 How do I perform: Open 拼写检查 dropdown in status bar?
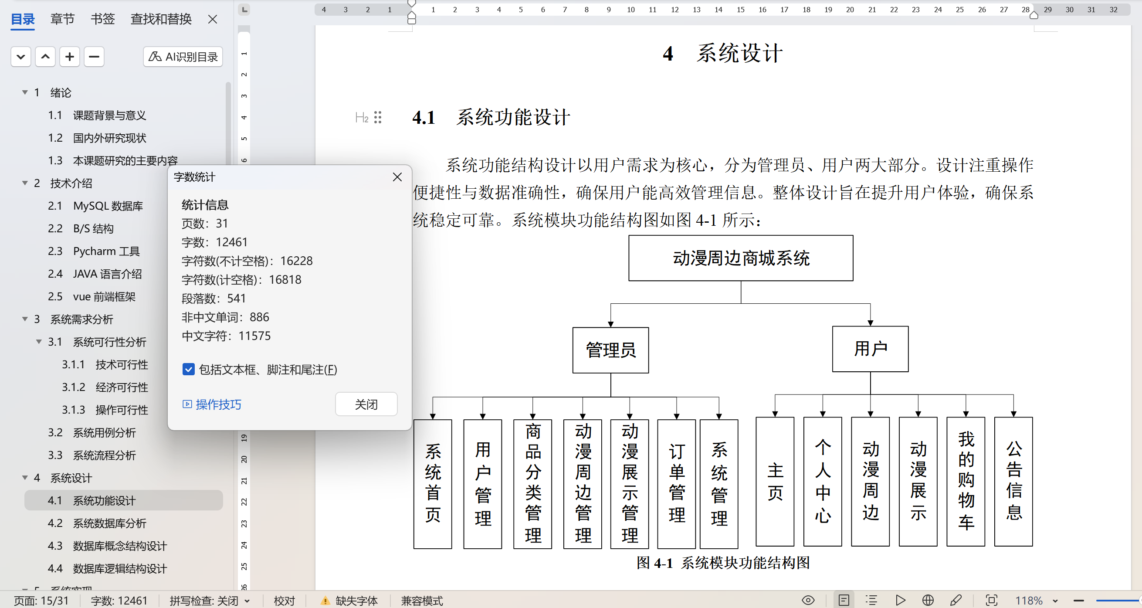tap(247, 601)
